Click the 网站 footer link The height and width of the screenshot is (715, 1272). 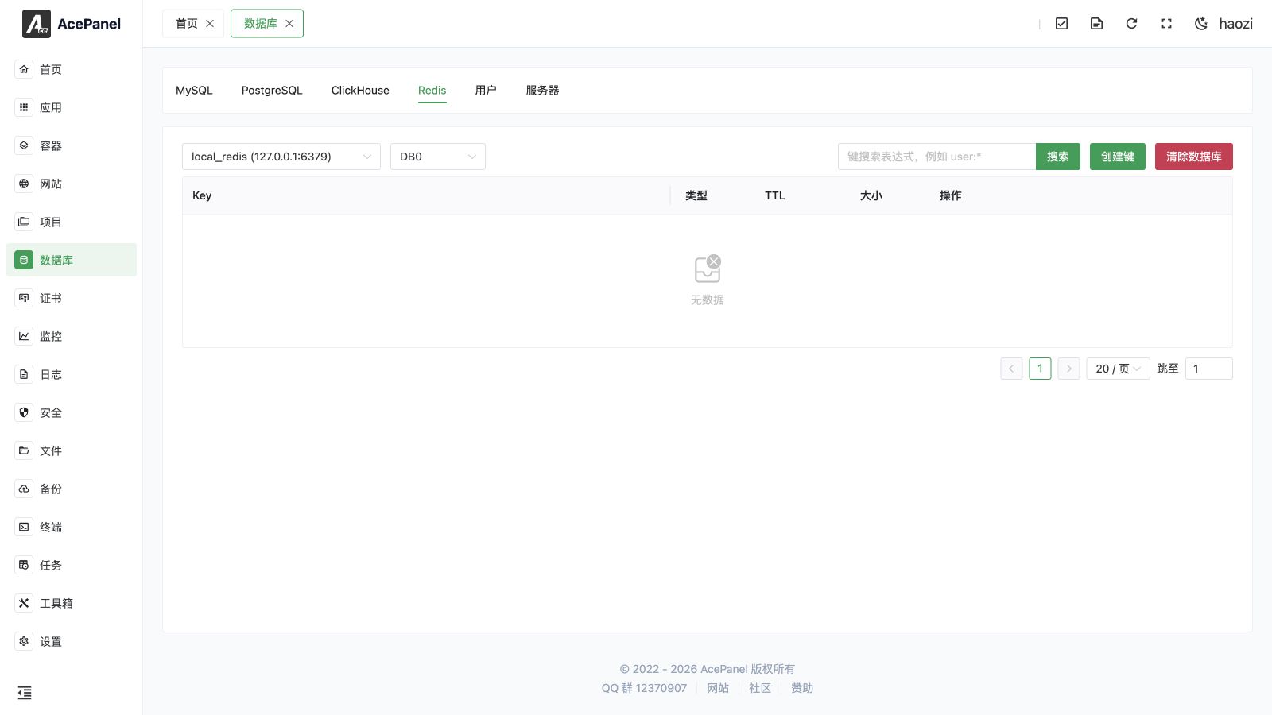[x=718, y=688]
